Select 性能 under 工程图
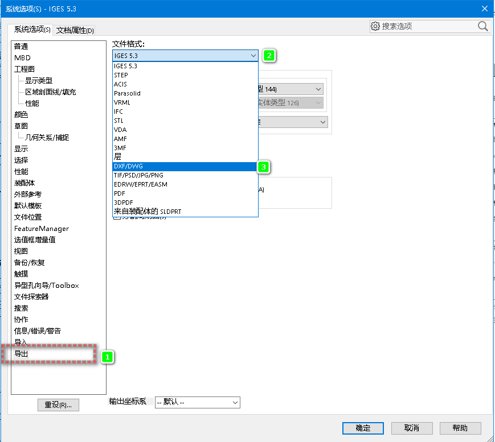The width and height of the screenshot is (495, 442). pyautogui.click(x=32, y=104)
